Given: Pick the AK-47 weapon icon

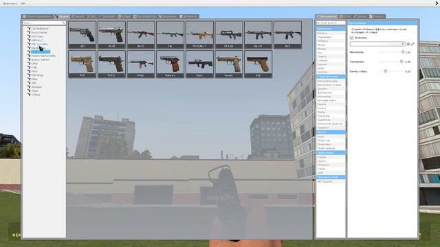Looking at the screenshot, I should 140,35.
